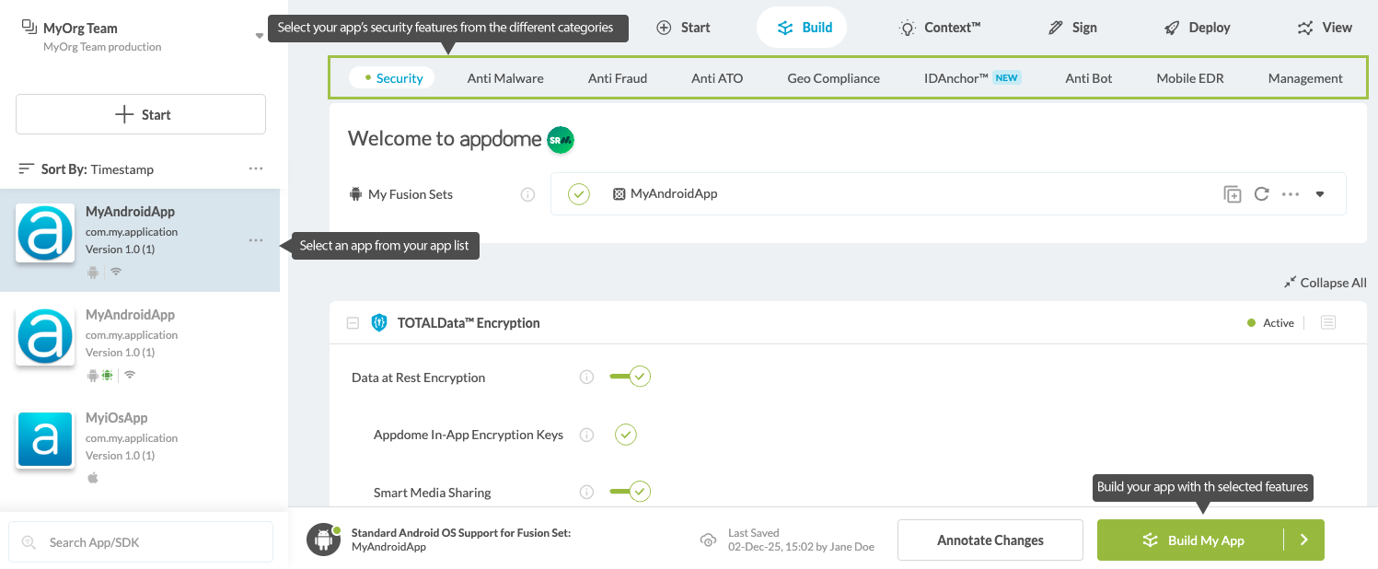Open Fusion Set three-dot options menu
Screen dimensions: 1378x569
click(1291, 194)
